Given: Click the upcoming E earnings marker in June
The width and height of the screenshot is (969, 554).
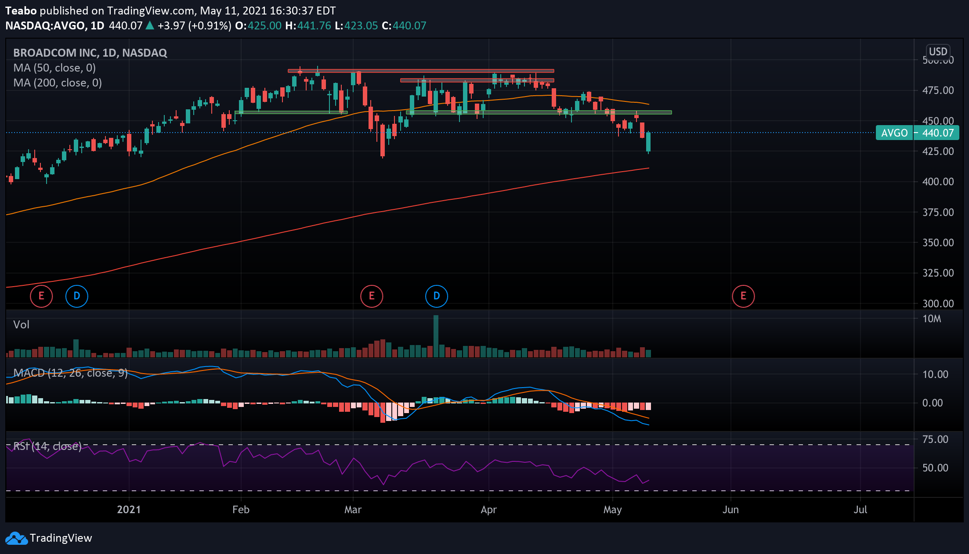Looking at the screenshot, I should point(743,296).
